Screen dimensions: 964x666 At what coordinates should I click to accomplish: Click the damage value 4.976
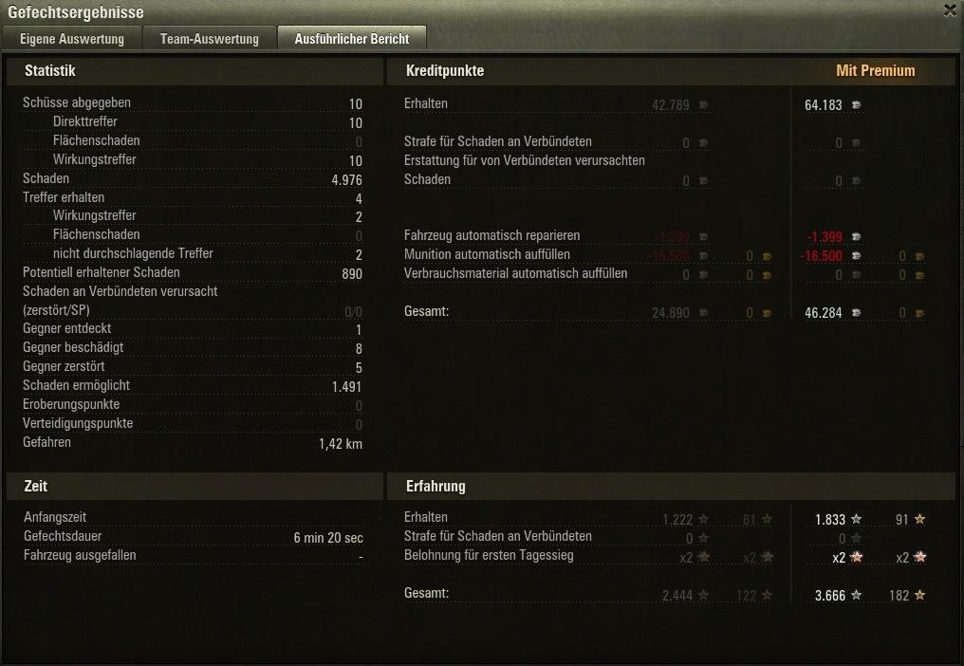[x=346, y=180]
